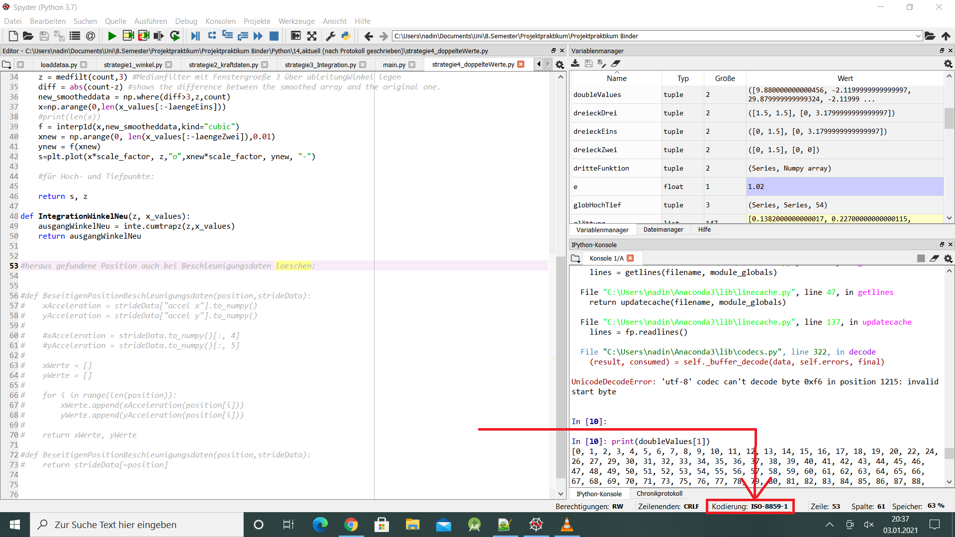This screenshot has width=955, height=537.
Task: Switch to main.py editor tab
Action: coord(394,65)
